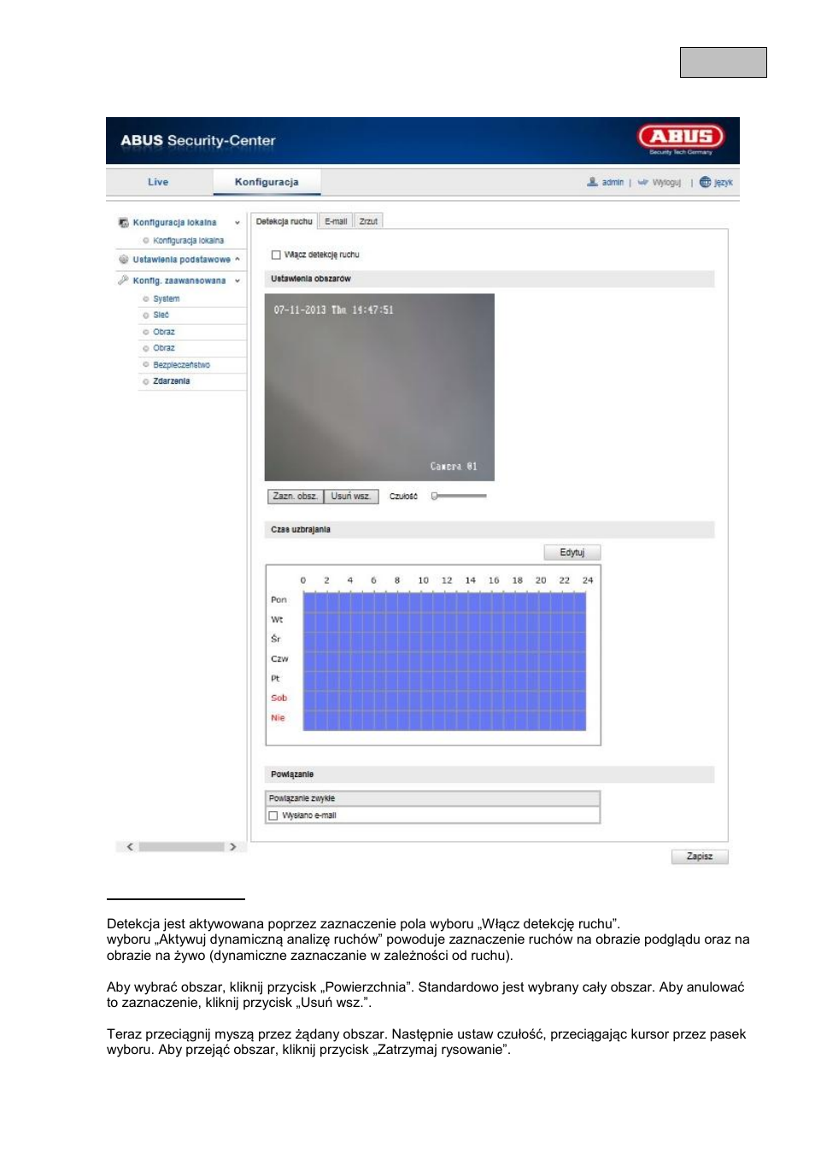This screenshot has height=1154, width=815.
Task: Click the camera preview image
Action: (379, 387)
